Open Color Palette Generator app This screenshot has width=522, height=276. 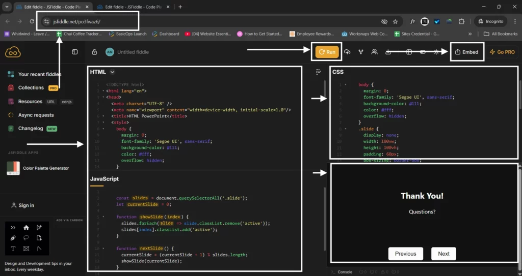[45, 168]
